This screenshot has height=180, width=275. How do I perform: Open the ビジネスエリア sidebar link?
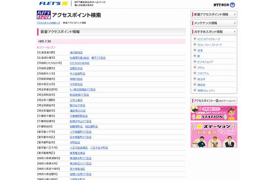(x=206, y=62)
